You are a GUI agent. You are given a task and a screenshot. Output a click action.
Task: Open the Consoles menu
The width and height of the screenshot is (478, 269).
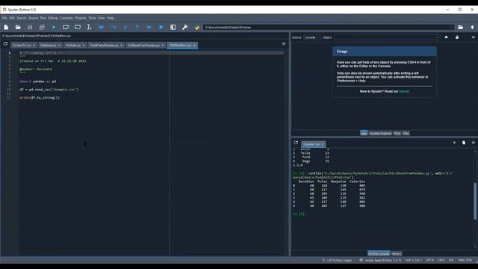click(66, 18)
